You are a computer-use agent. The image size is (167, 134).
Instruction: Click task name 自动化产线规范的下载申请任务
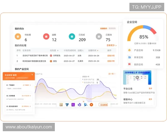(35, 56)
